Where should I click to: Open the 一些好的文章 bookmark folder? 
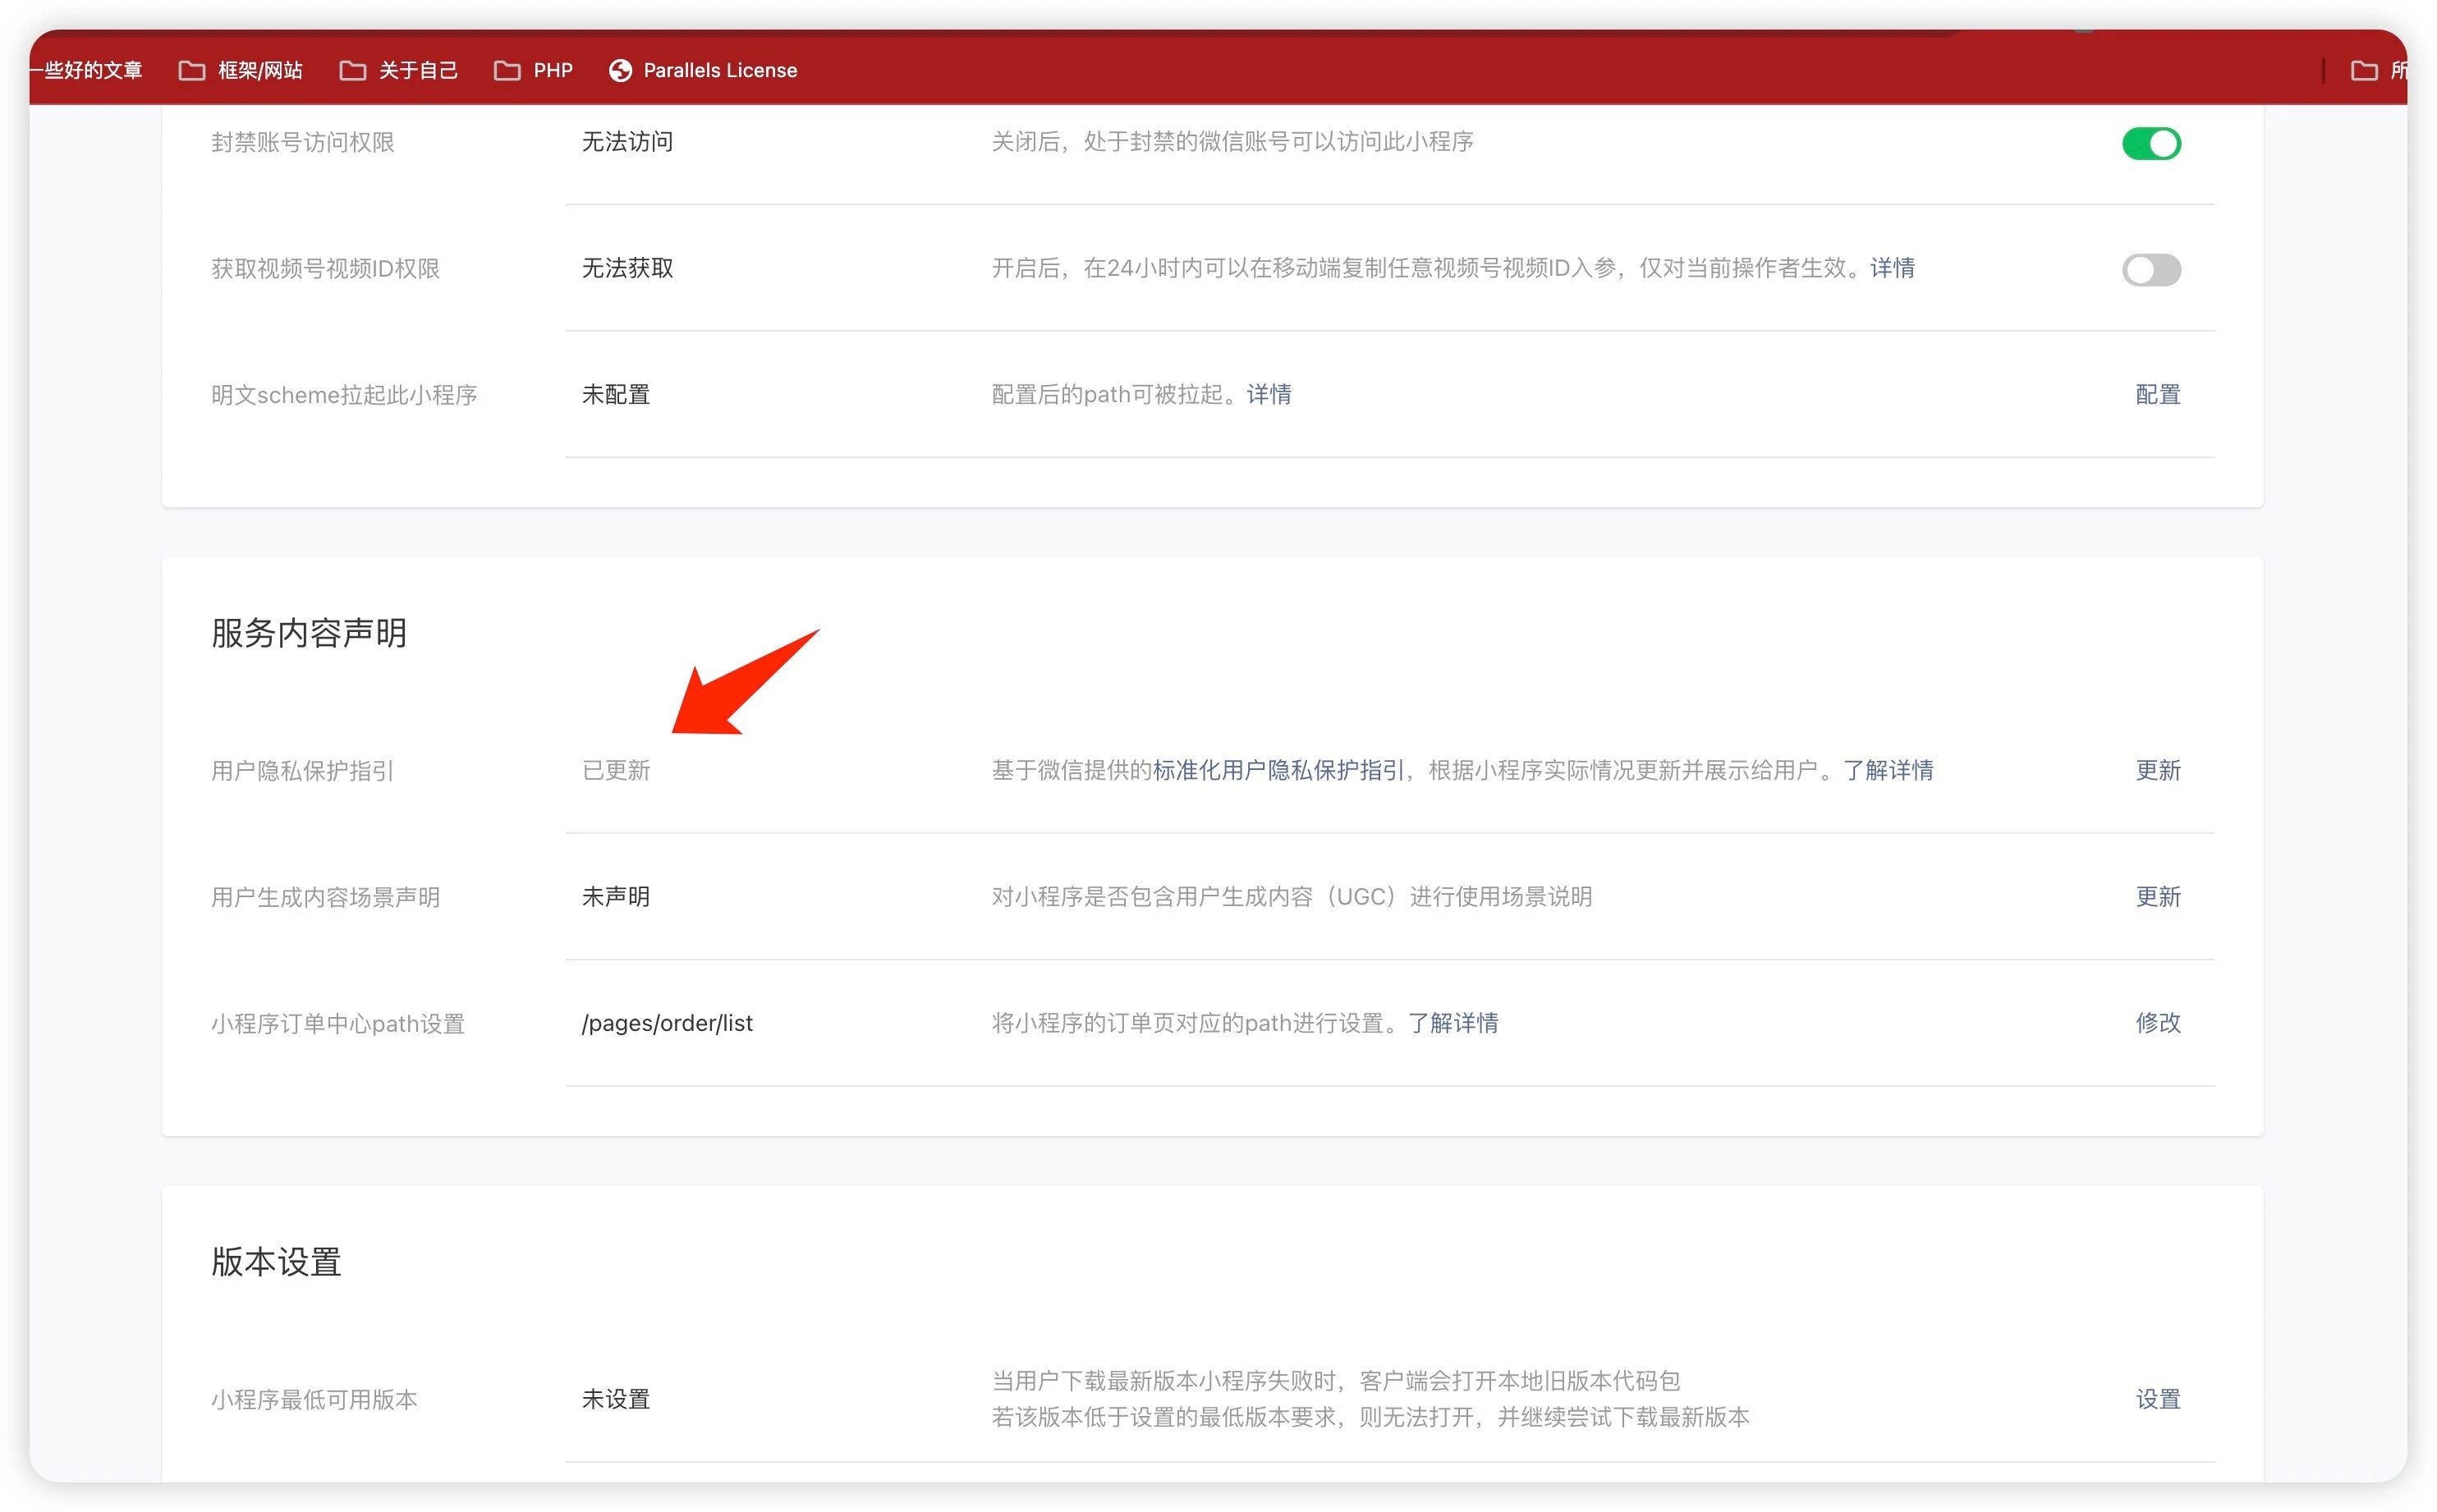point(86,70)
